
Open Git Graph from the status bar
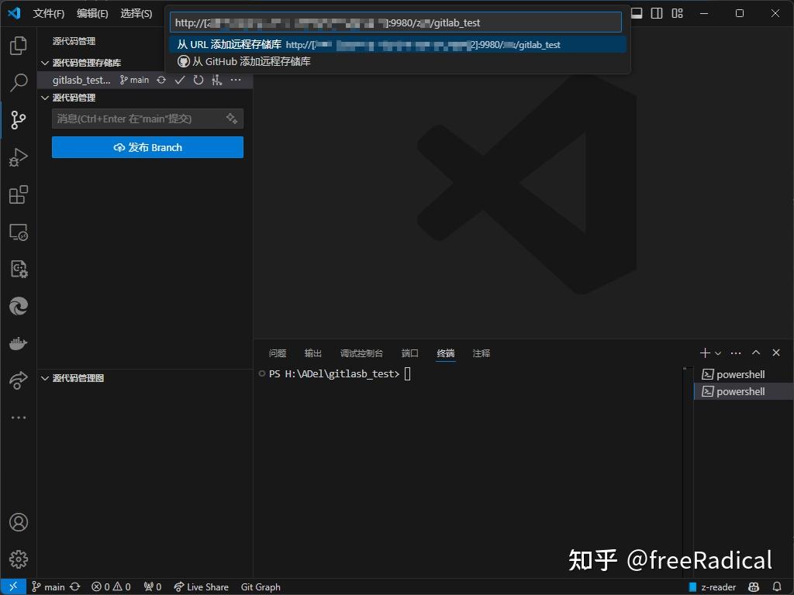(260, 586)
